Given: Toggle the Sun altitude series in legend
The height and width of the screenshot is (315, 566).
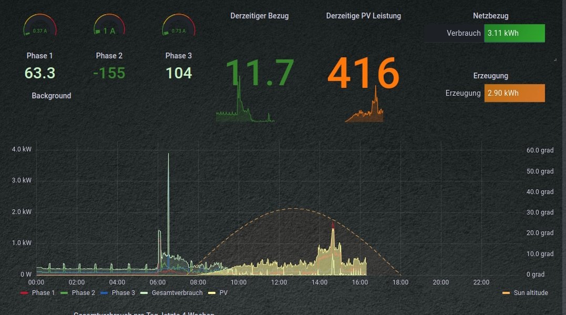Looking at the screenshot, I should tap(530, 293).
